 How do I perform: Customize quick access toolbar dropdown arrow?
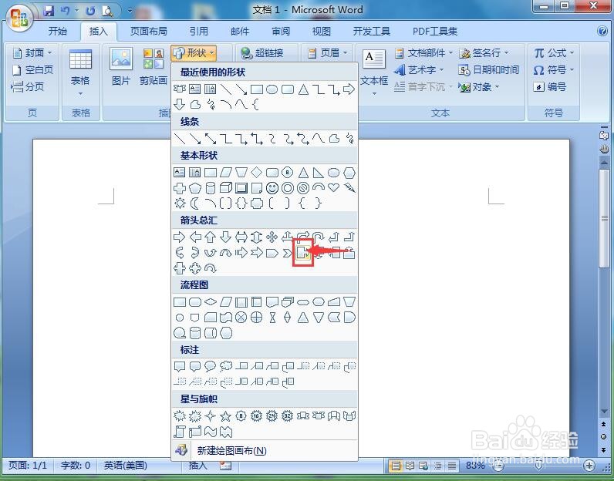click(130, 11)
